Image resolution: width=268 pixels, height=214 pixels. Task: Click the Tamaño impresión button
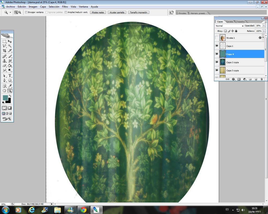(x=139, y=13)
